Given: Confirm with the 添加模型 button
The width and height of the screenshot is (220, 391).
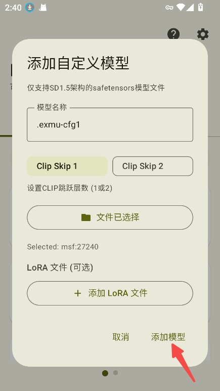Looking at the screenshot, I should [x=168, y=337].
